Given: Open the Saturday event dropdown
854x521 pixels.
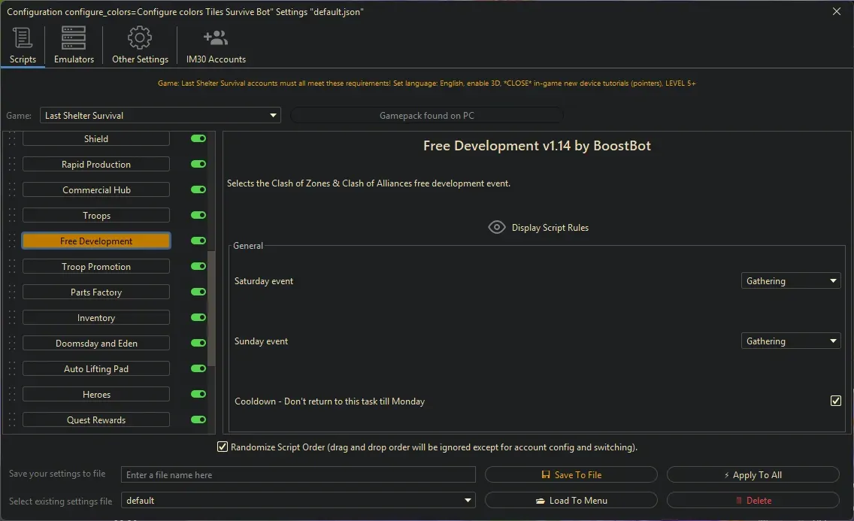Looking at the screenshot, I should [790, 281].
